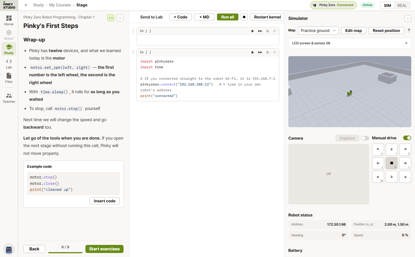Drive backward with the down arrow
415x257 pixels.
[x=391, y=177]
